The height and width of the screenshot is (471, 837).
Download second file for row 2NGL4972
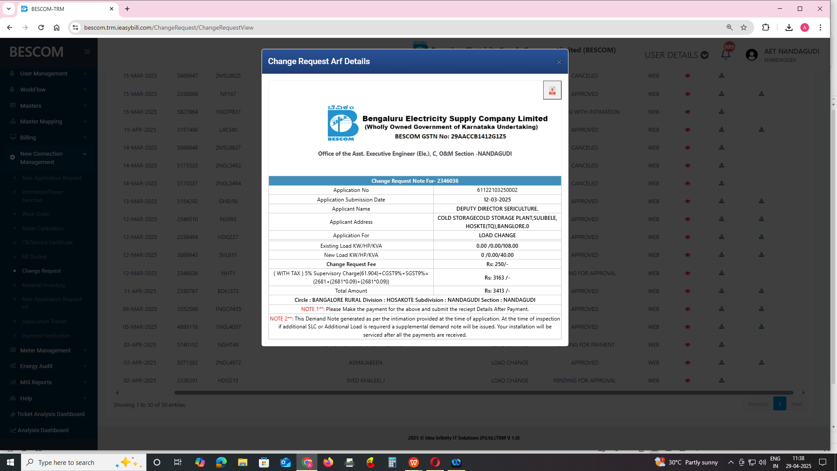[761, 362]
